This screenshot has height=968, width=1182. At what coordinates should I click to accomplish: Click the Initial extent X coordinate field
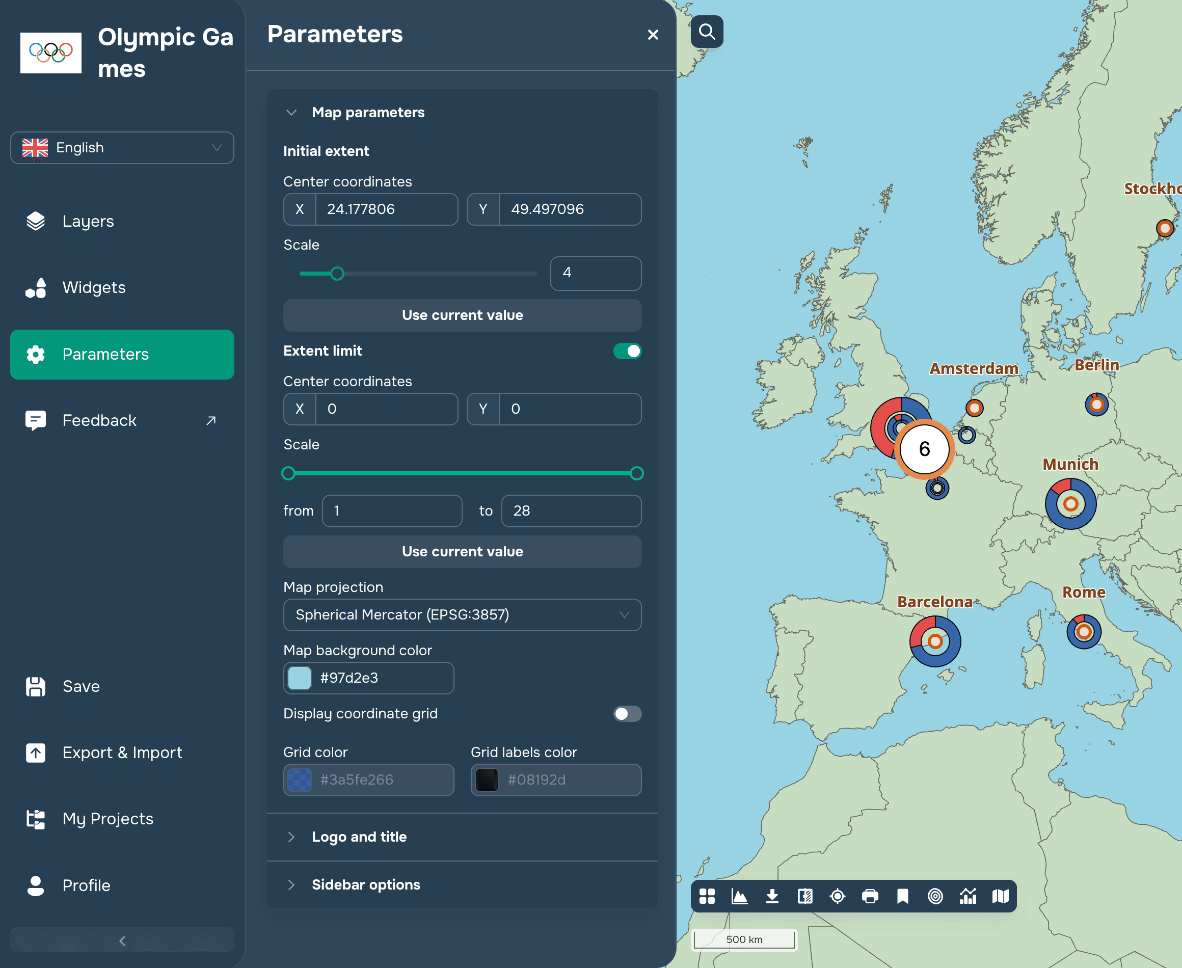tap(386, 209)
